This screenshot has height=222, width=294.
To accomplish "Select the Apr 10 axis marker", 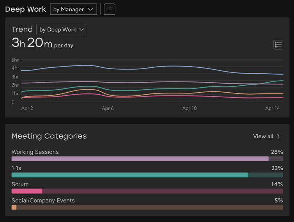I will 190,108.
